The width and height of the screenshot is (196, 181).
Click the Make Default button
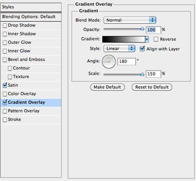[x=108, y=87]
